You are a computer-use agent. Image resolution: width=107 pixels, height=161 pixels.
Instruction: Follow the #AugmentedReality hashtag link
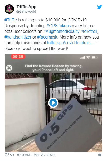61,32
